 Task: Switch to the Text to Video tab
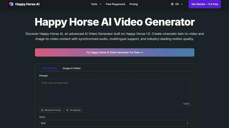(49, 68)
